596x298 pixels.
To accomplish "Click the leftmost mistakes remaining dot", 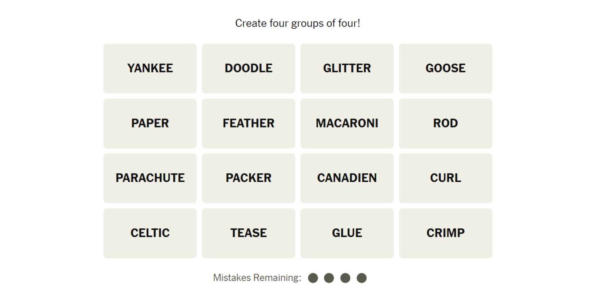I will click(313, 278).
